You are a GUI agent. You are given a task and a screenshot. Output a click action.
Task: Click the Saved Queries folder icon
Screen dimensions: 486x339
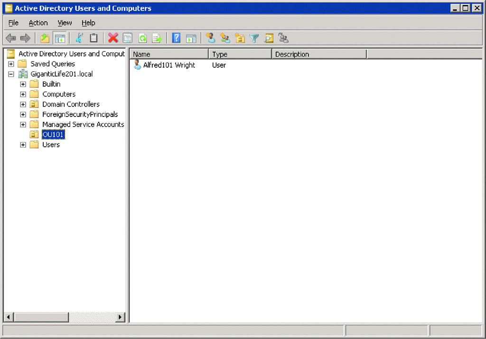tap(22, 64)
